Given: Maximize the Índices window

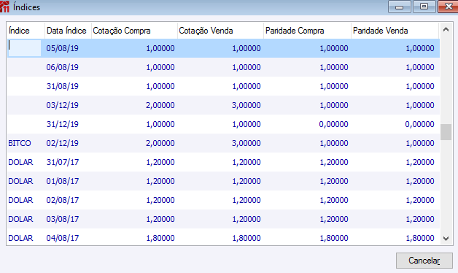Looking at the screenshot, I should tap(424, 7).
